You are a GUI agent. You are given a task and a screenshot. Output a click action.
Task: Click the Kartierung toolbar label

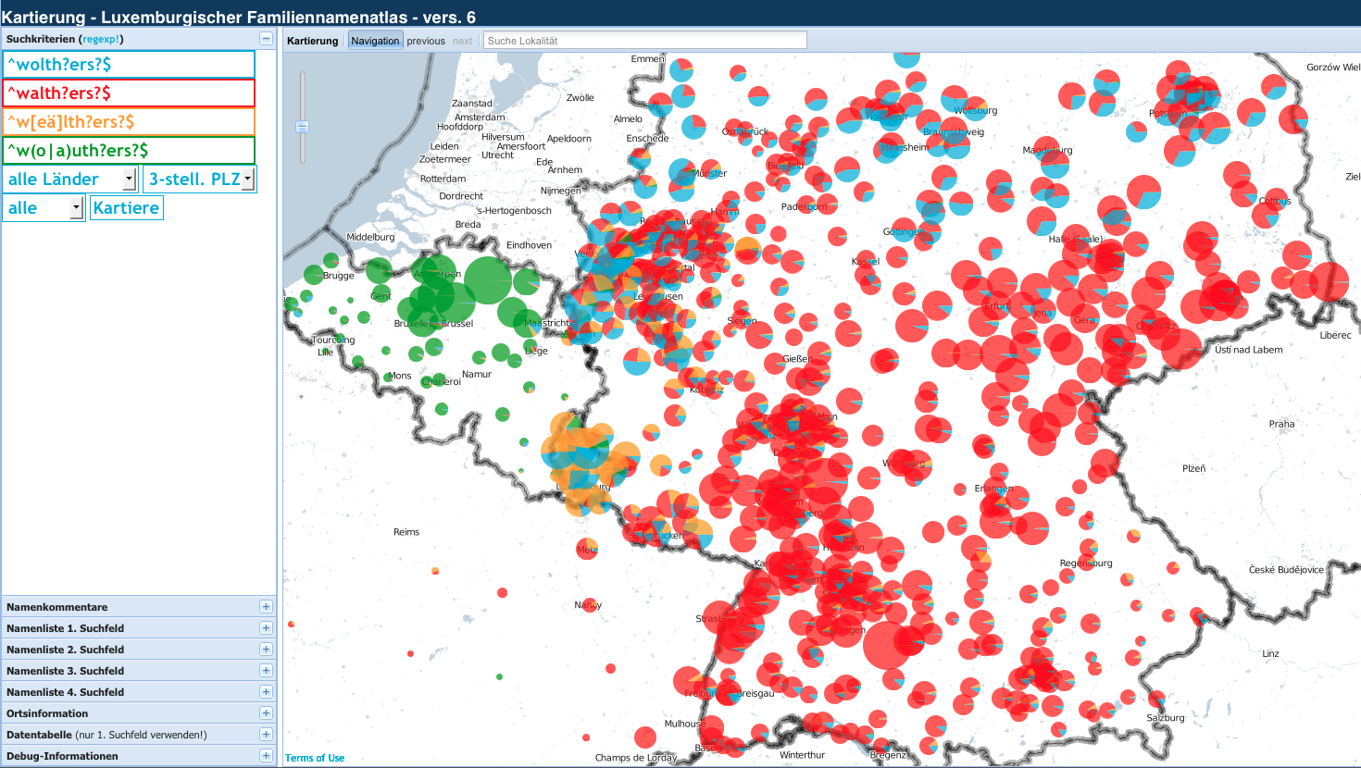(312, 41)
